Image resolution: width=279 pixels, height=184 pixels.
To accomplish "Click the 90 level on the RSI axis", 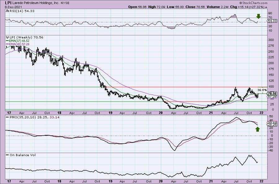I will tap(270, 13).
